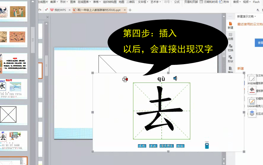263x165 pixels.
Task: Select the slide thumbnail showing 去
Action: click(14, 139)
